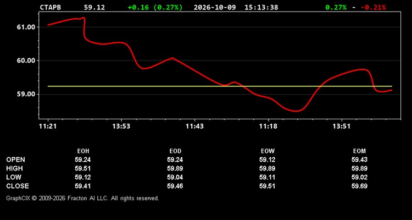The width and height of the screenshot is (412, 220).
Task: Click the yellow horizontal reference line
Action: (220, 86)
